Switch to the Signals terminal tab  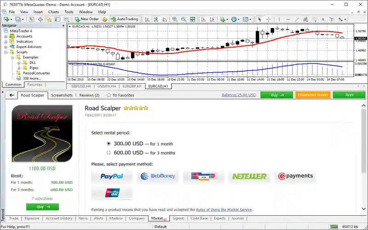click(178, 218)
